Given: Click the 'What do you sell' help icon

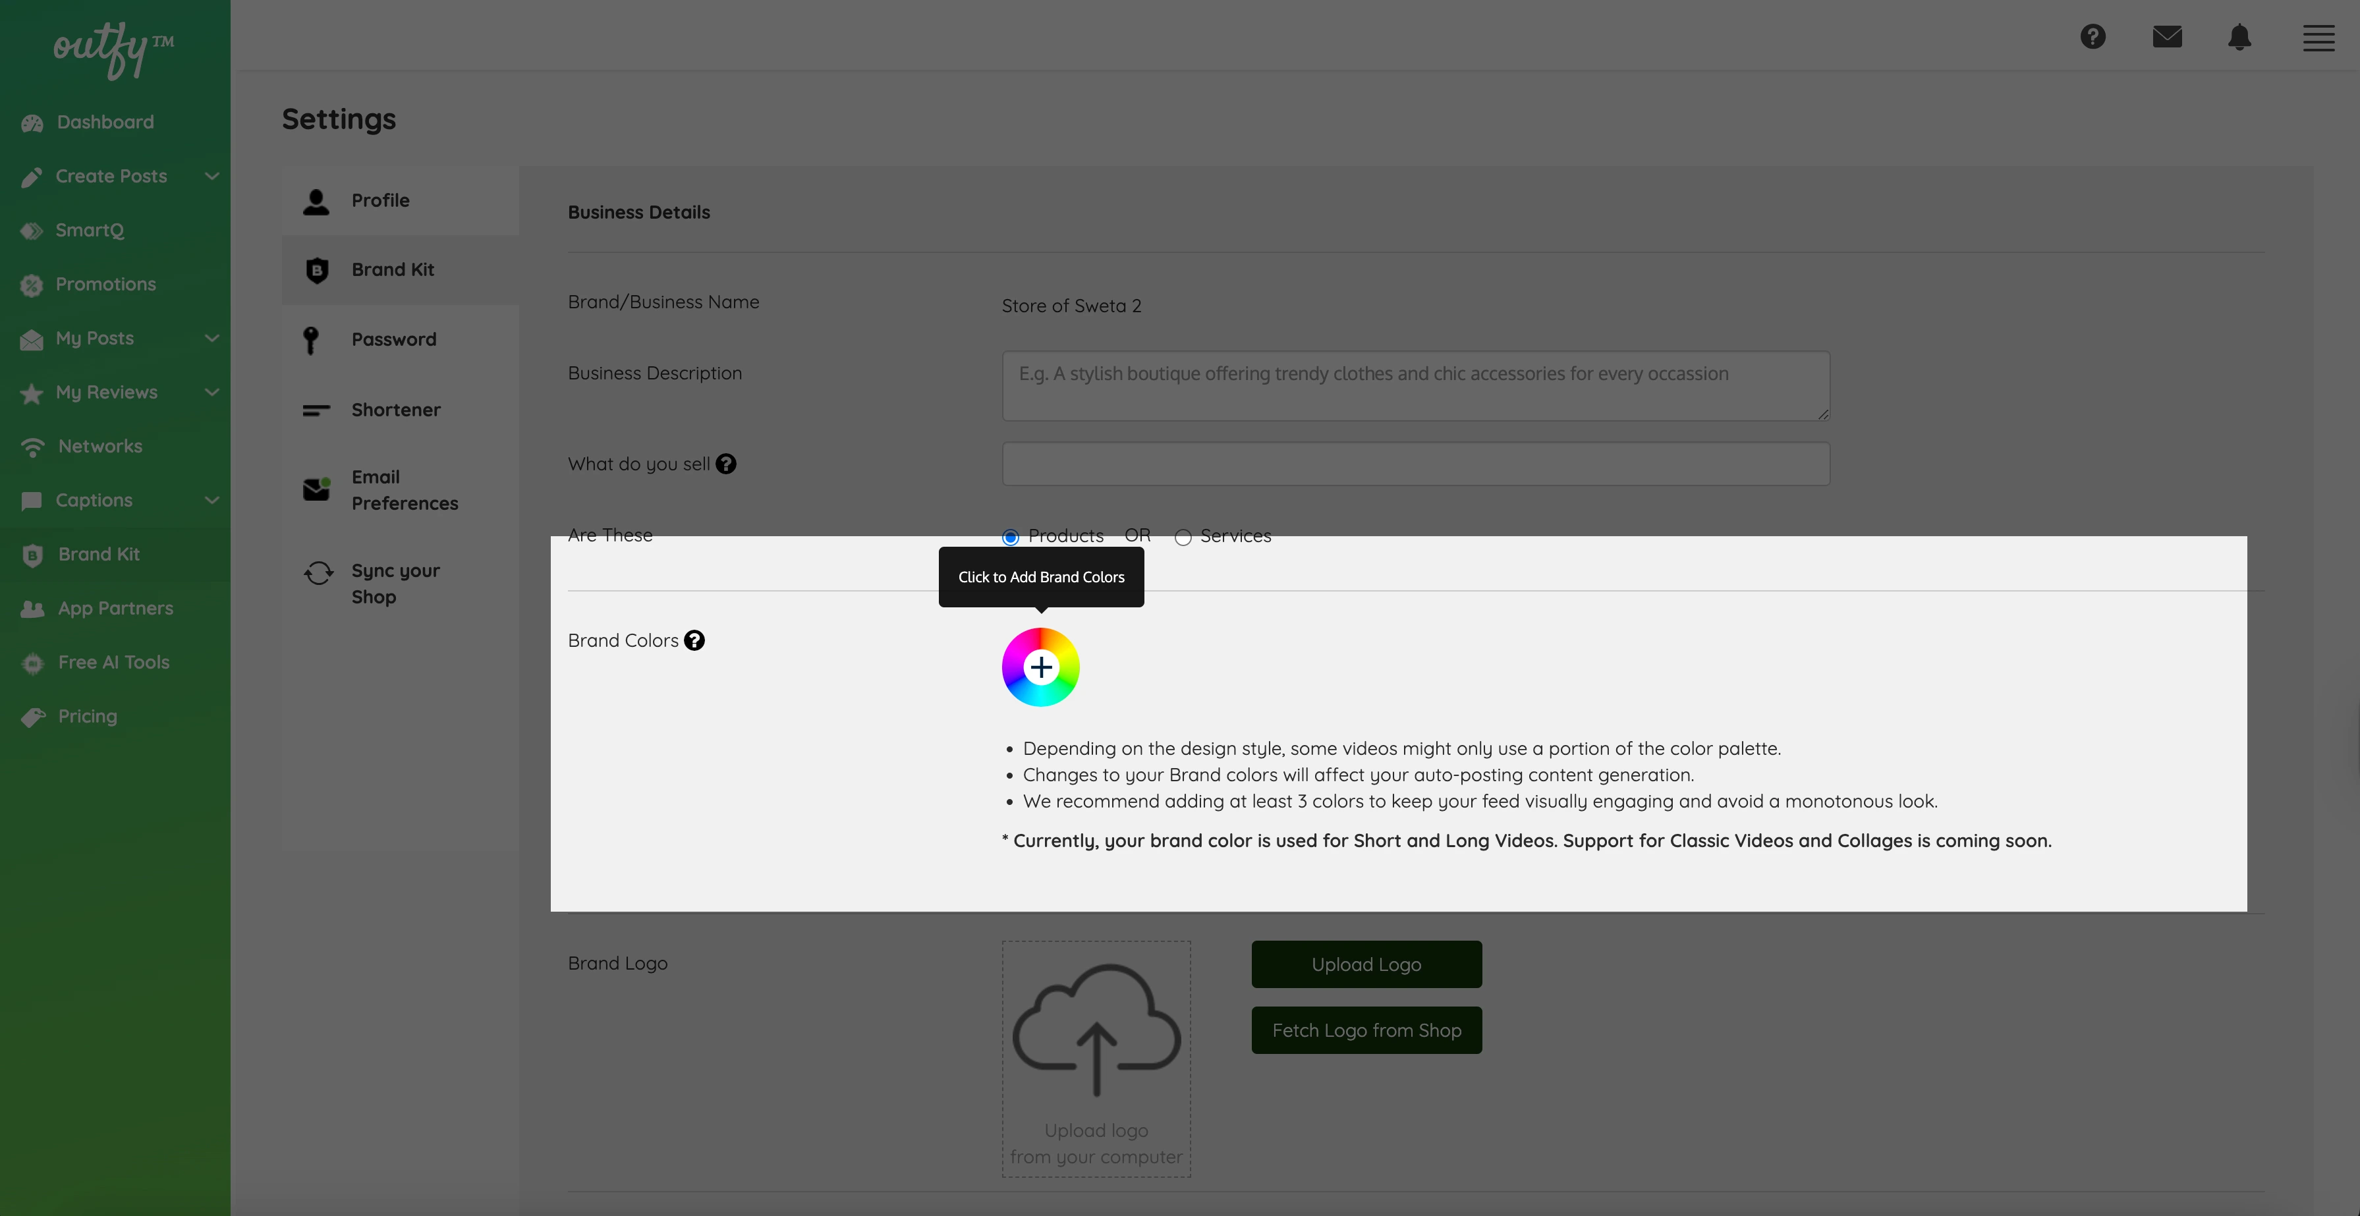Looking at the screenshot, I should (x=725, y=463).
